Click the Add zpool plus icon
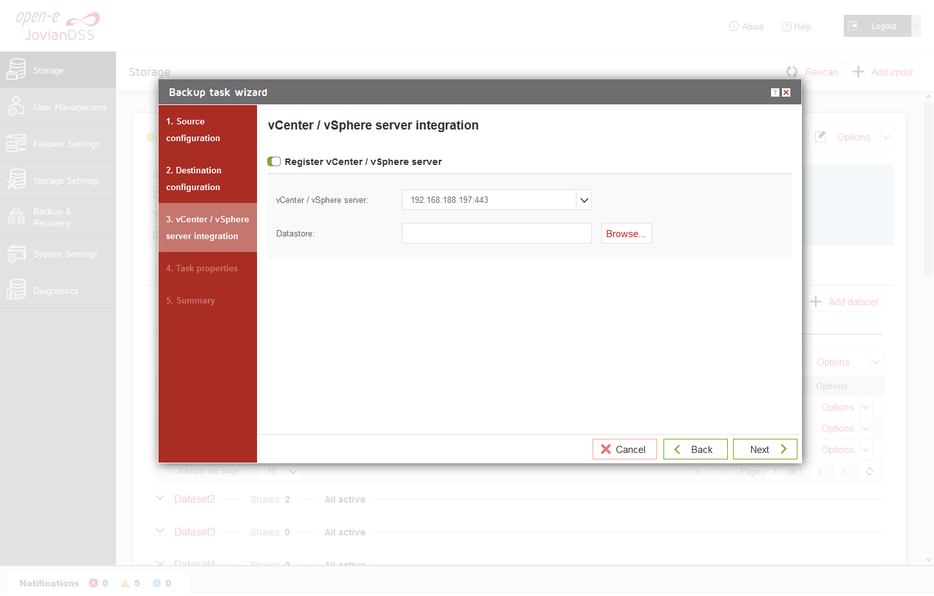 [858, 72]
